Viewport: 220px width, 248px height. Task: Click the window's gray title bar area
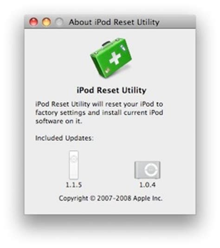tap(110, 22)
